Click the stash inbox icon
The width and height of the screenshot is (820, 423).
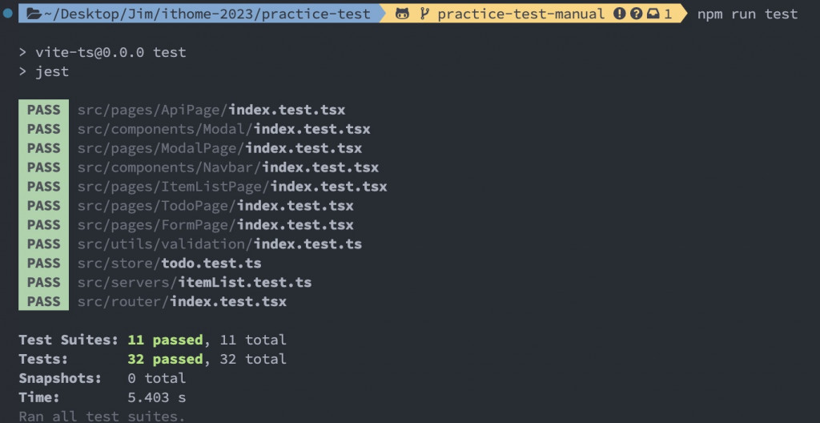[x=653, y=14]
